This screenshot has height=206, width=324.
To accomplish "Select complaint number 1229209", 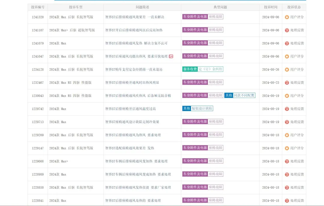I will click(x=37, y=135).
